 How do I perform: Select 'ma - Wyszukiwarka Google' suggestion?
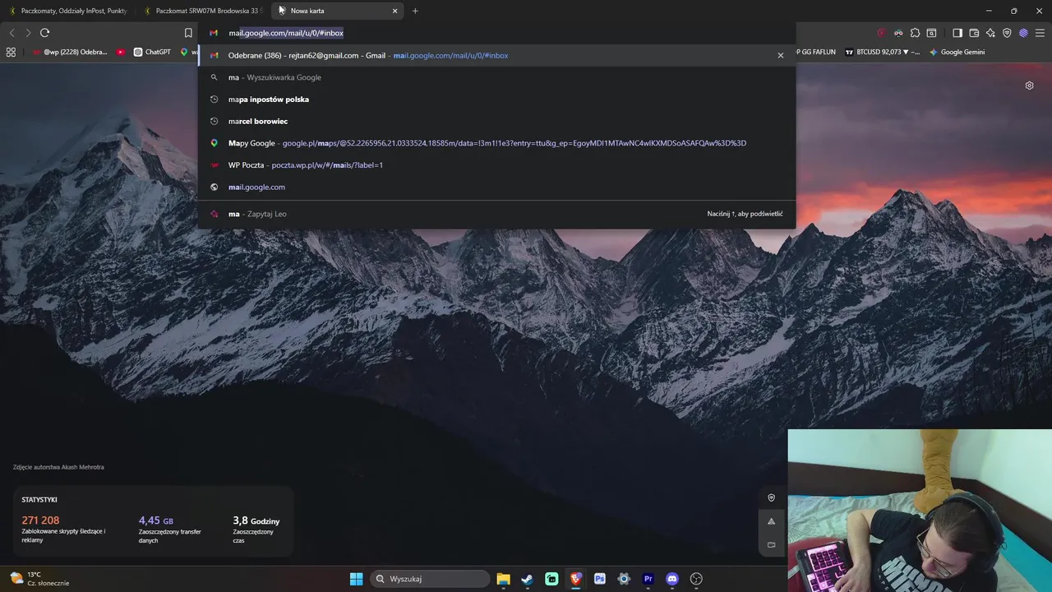click(497, 77)
